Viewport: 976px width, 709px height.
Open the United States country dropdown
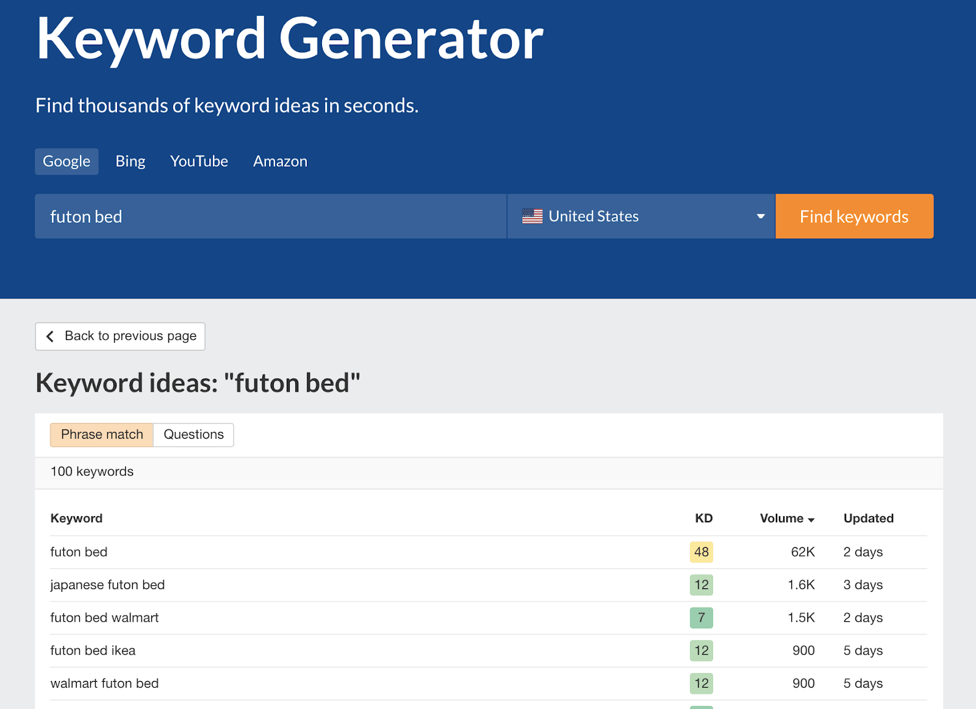tap(640, 217)
